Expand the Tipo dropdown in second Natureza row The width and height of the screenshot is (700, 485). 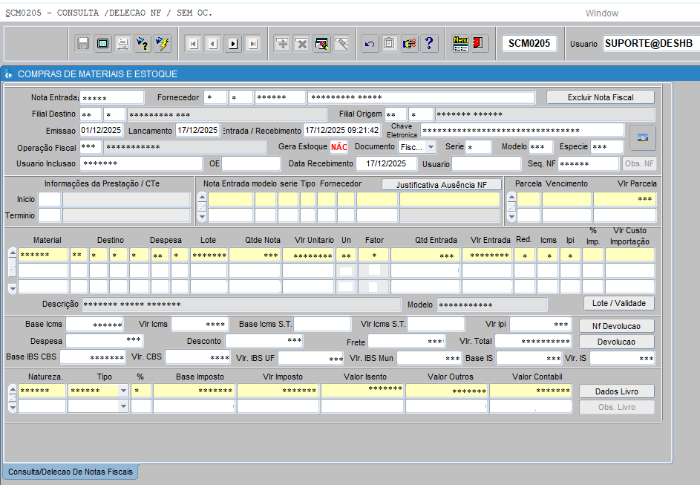(x=123, y=406)
